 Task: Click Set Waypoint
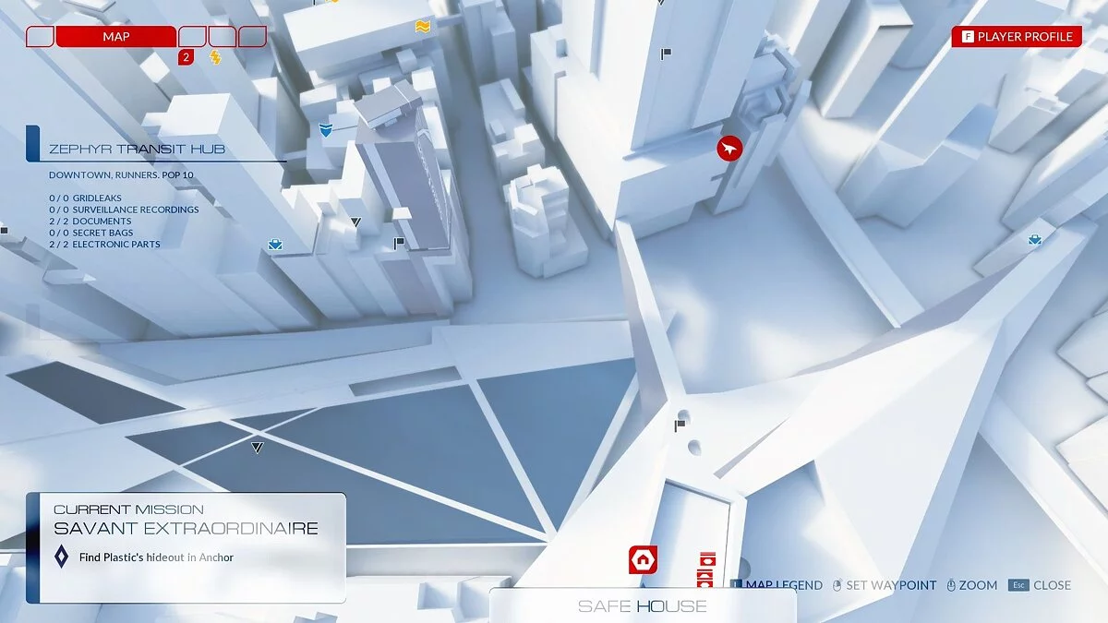pos(885,585)
